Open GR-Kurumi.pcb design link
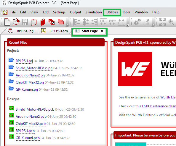 coord(28,138)
